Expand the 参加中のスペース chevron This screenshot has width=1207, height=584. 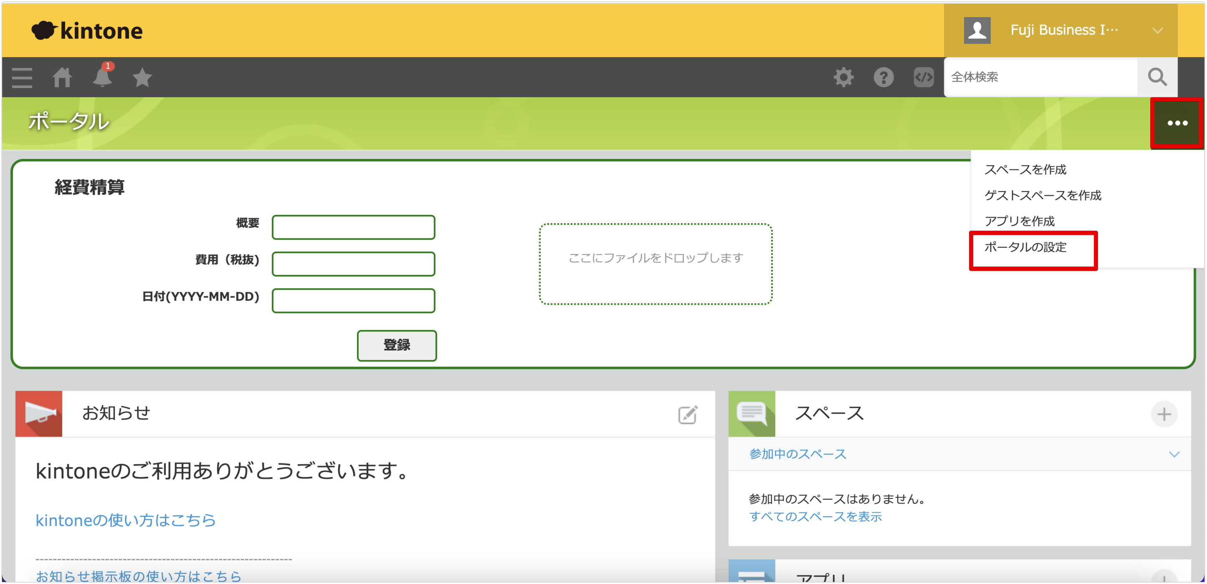pos(1174,454)
